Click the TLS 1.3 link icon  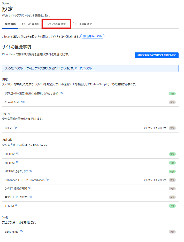[x=17, y=205]
